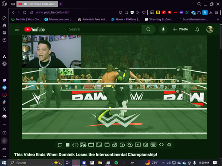
Task: Open the Opera main menu logo
Action: point(4,4)
